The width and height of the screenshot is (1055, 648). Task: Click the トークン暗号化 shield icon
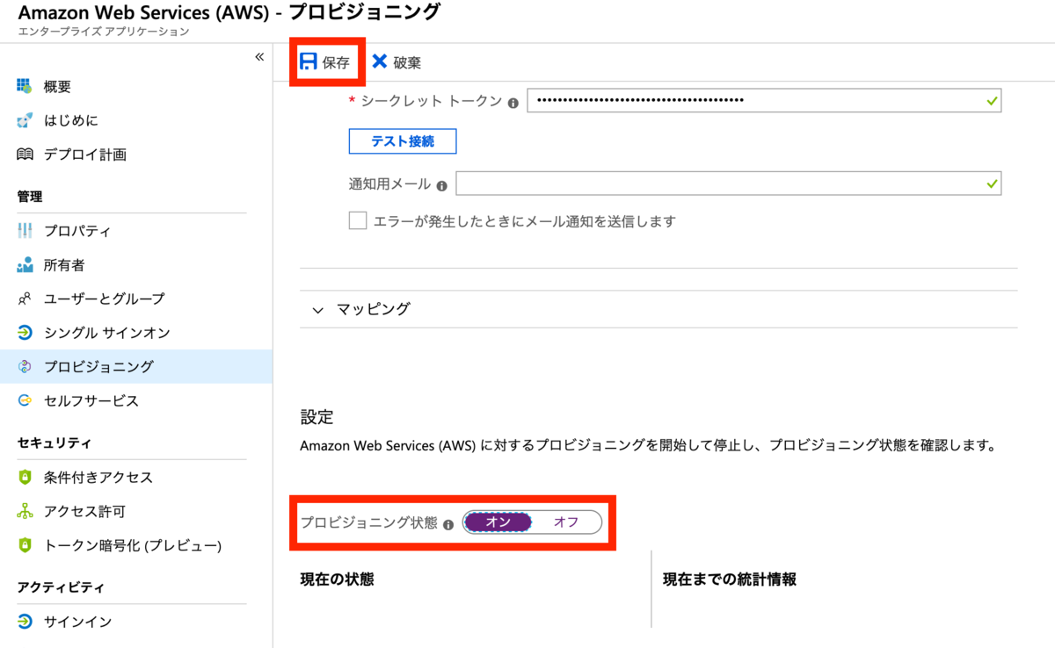point(25,545)
